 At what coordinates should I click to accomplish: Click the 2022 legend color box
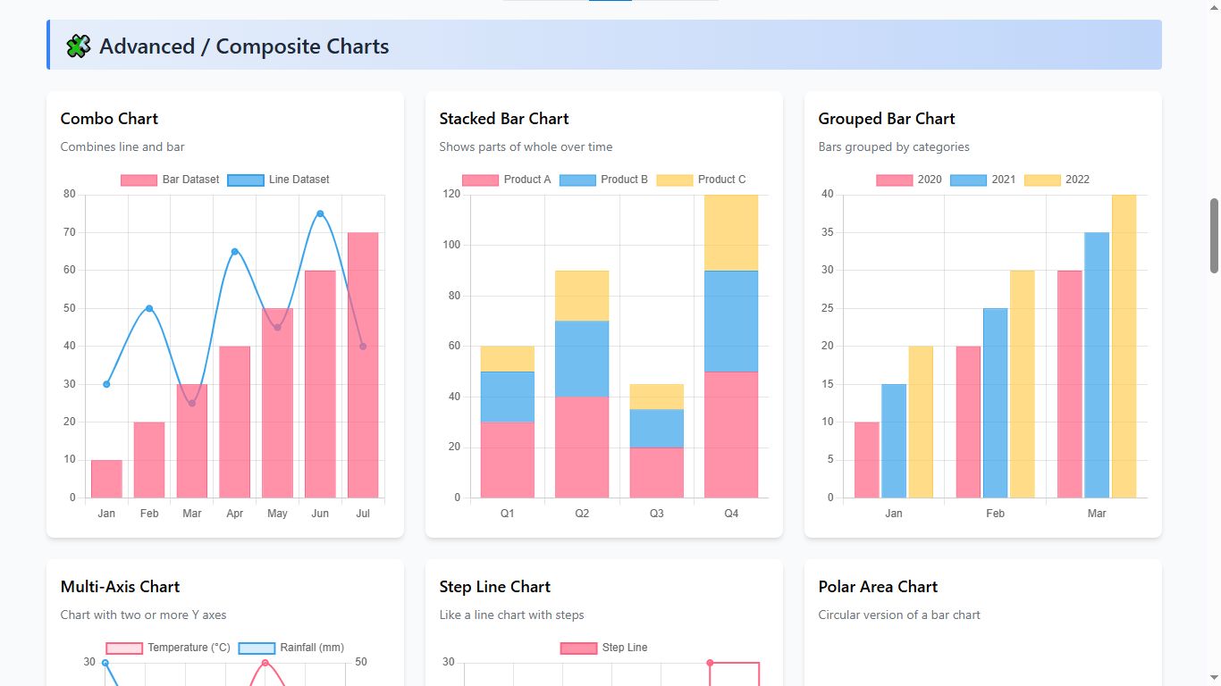click(1042, 180)
